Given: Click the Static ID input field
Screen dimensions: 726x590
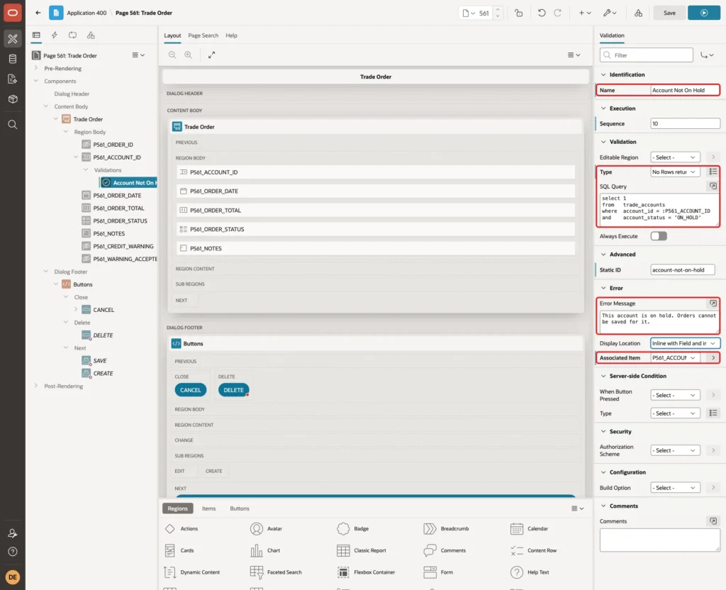Looking at the screenshot, I should [682, 270].
